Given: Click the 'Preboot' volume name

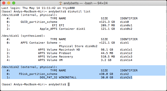Looking at the screenshot, I should (65, 53).
